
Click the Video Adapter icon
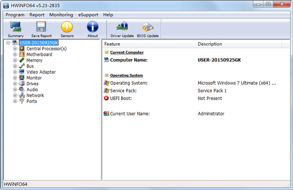coord(22,72)
